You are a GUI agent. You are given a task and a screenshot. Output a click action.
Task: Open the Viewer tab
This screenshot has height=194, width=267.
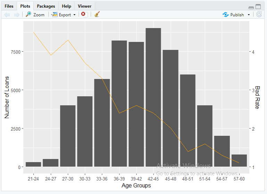[85, 6]
